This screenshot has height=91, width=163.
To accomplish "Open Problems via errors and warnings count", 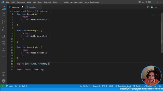I will click(23, 86).
